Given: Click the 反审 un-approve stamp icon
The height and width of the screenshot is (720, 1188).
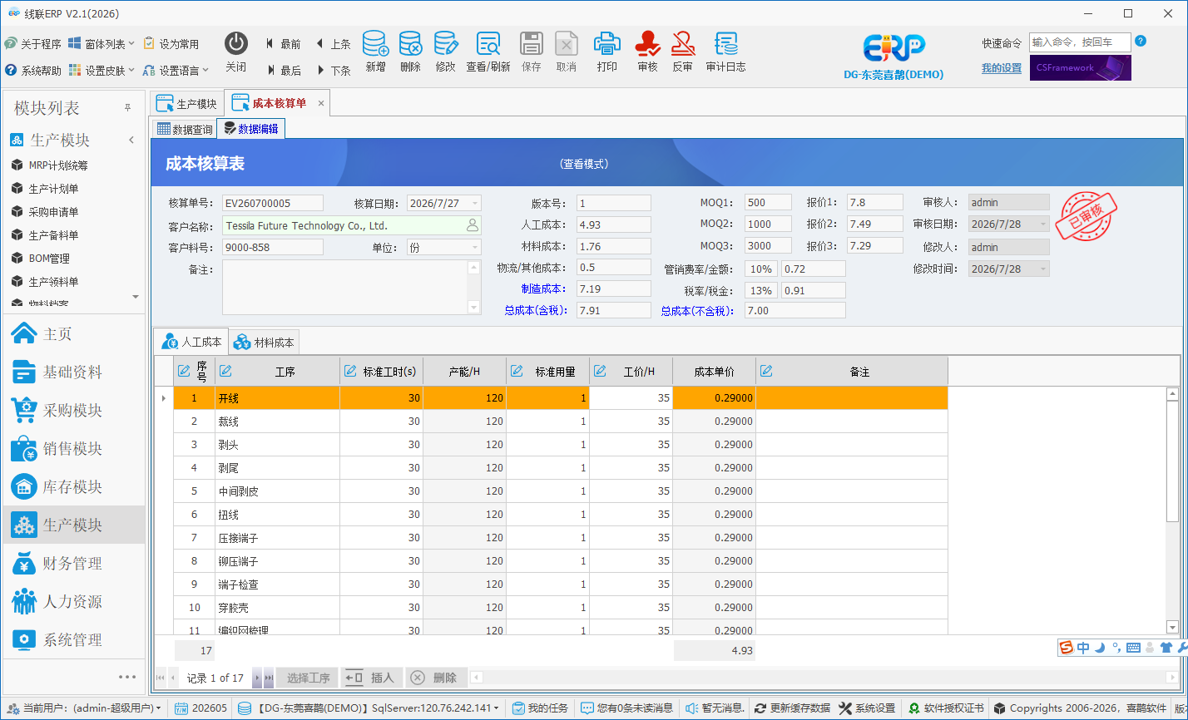Looking at the screenshot, I should [682, 44].
